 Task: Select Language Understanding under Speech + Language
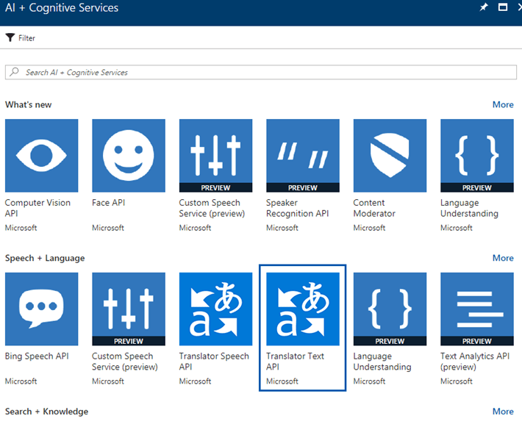(x=390, y=309)
